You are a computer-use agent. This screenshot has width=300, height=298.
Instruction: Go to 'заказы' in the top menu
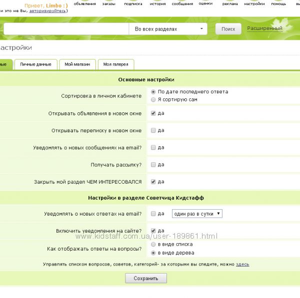click(x=108, y=3)
